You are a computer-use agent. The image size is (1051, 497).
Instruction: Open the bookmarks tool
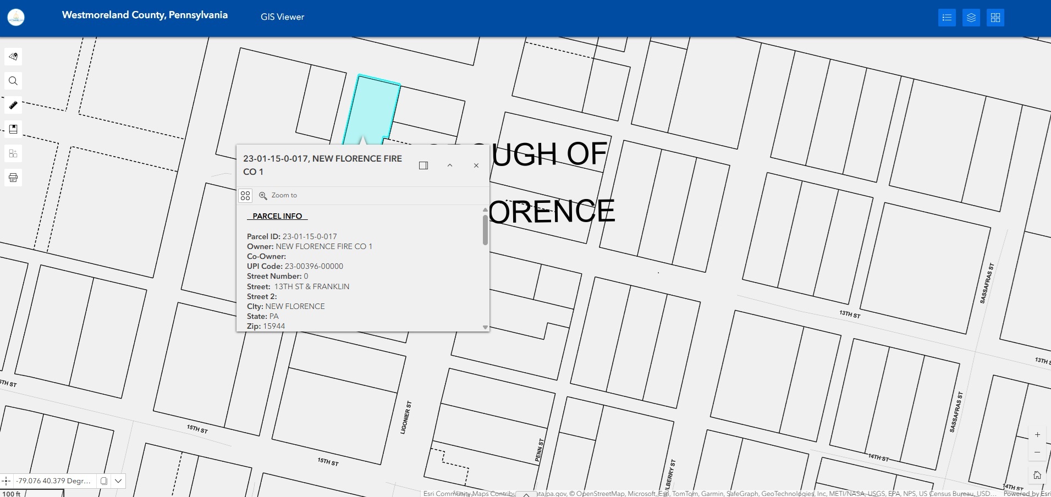[13, 129]
